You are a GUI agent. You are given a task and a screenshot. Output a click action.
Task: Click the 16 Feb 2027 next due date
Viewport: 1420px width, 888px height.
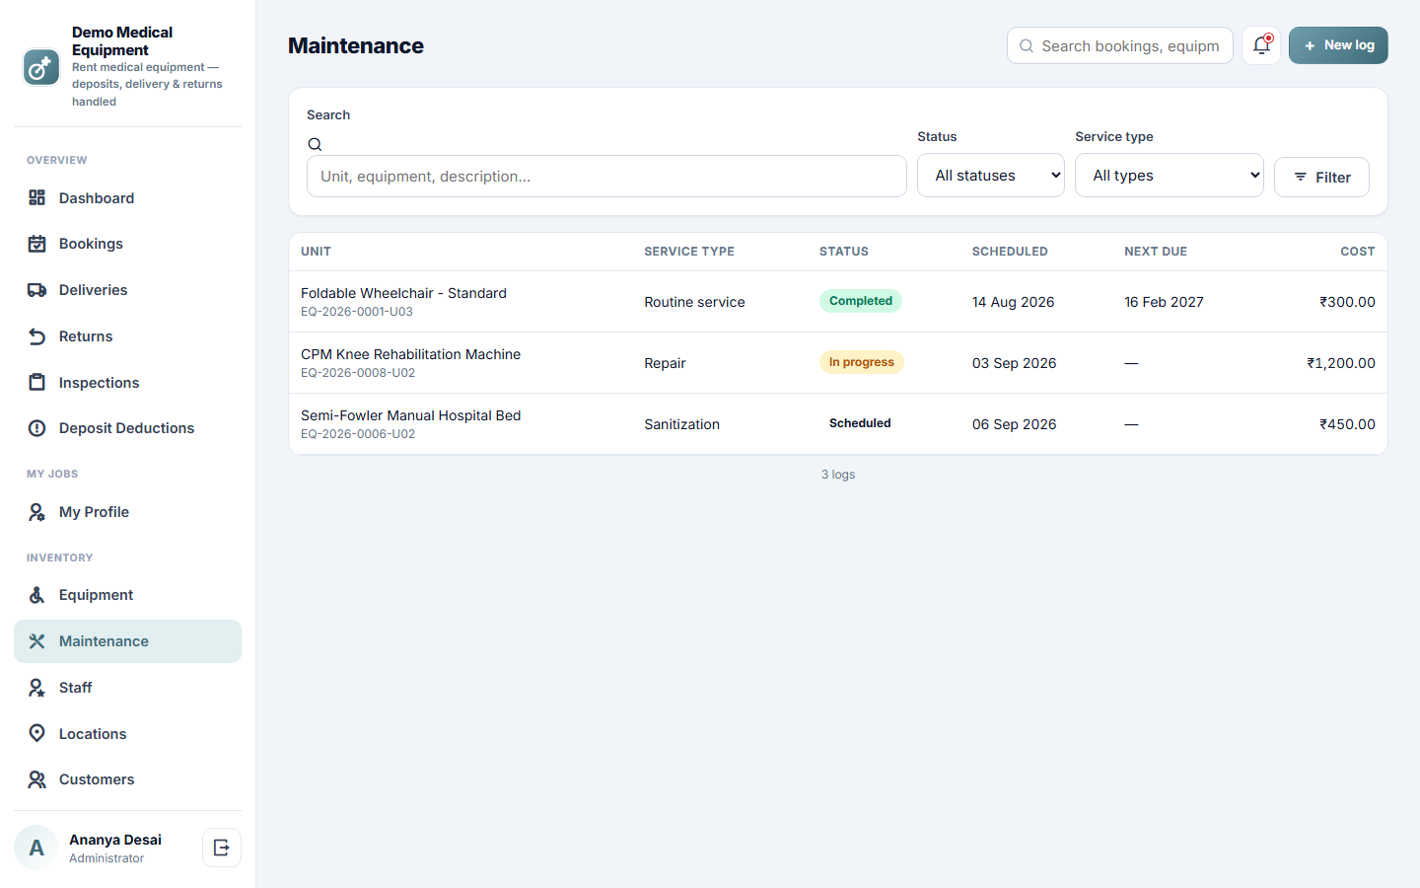(x=1164, y=302)
